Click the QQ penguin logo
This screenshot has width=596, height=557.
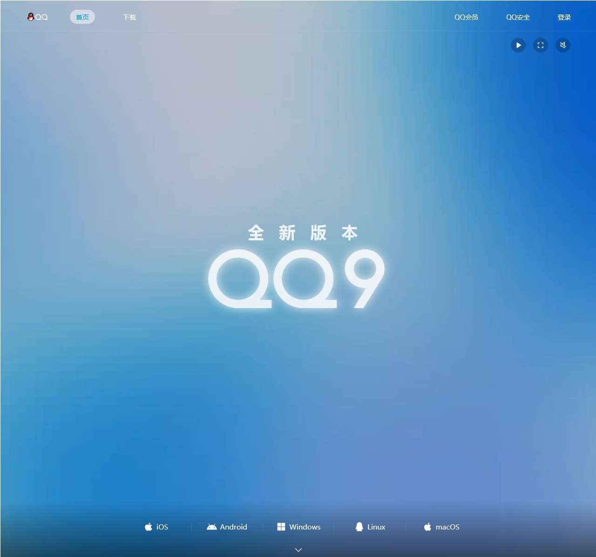(x=37, y=17)
